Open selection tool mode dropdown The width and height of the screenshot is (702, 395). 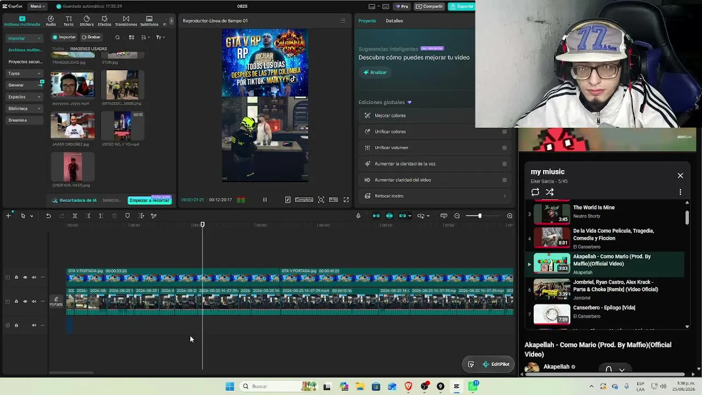pos(31,216)
